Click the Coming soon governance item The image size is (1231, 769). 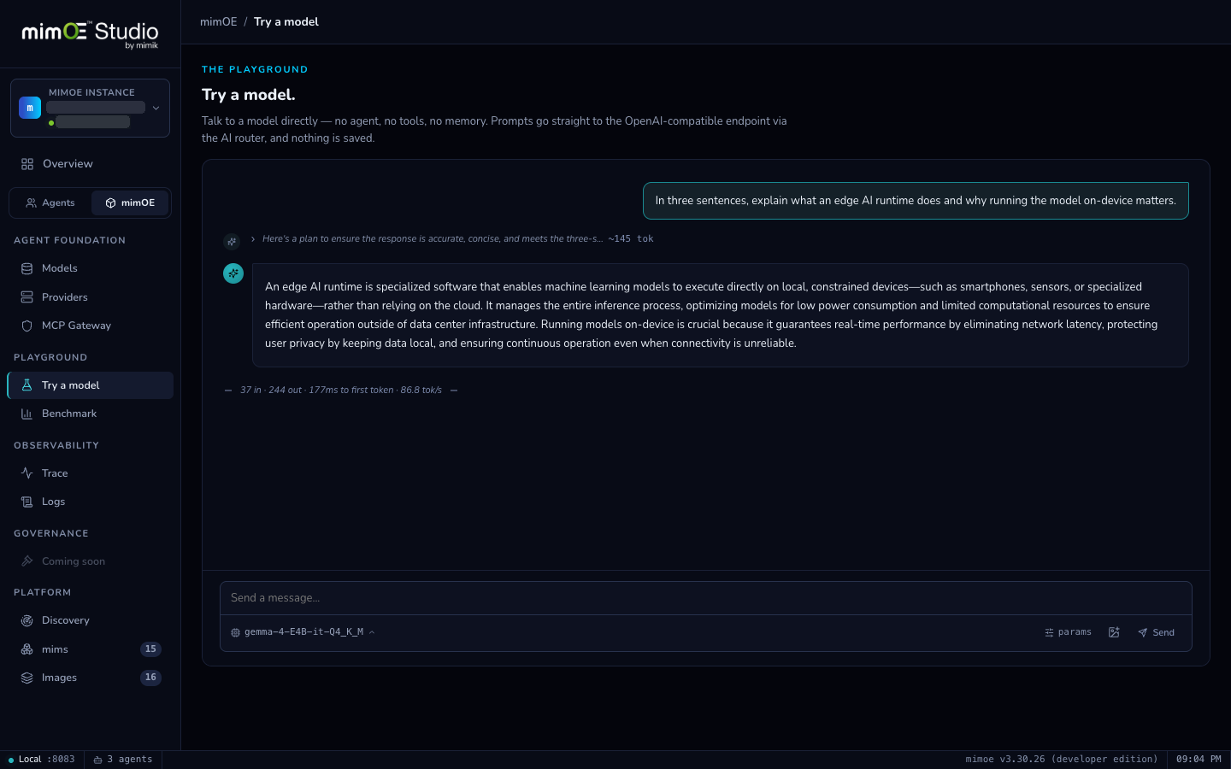pyautogui.click(x=90, y=561)
